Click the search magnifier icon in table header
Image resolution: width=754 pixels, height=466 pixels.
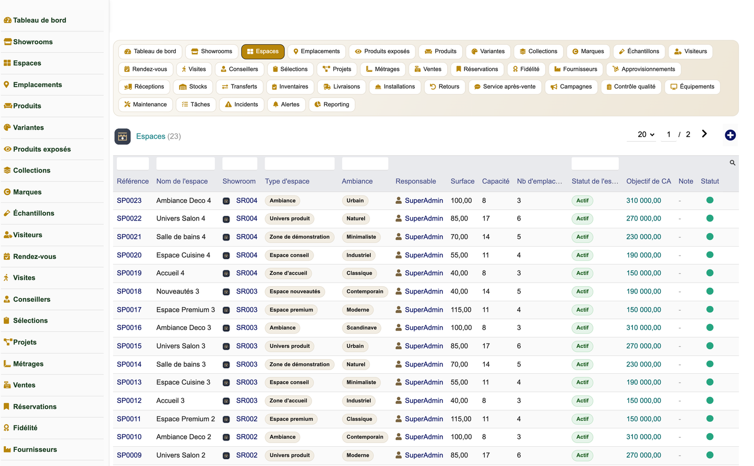[732, 163]
